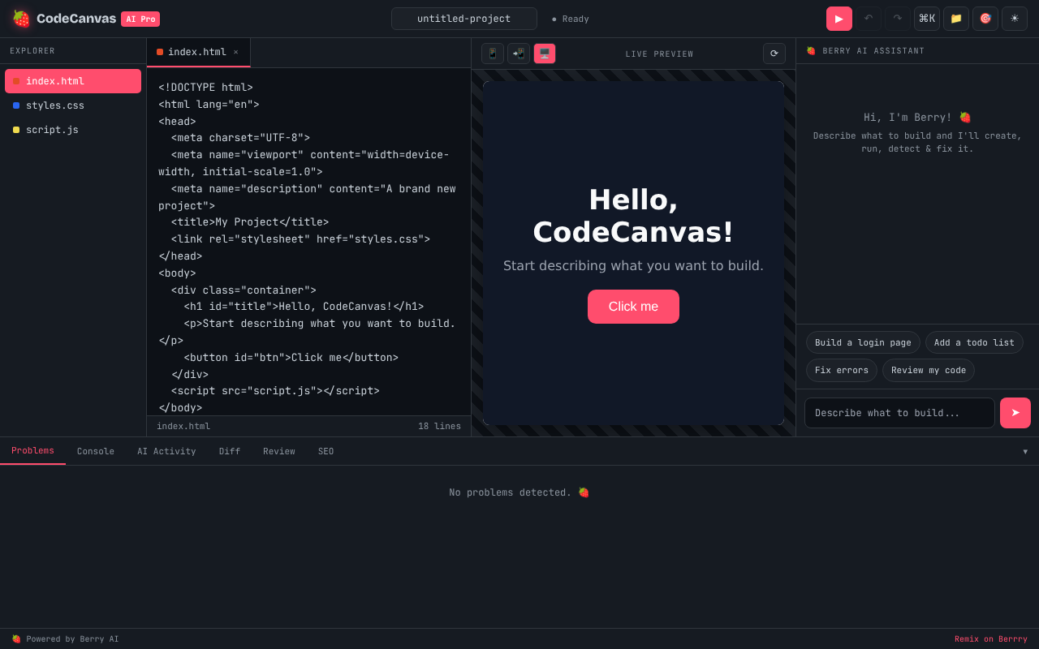
Task: Choose 'Fix errors' suggestion chip
Action: [842, 370]
